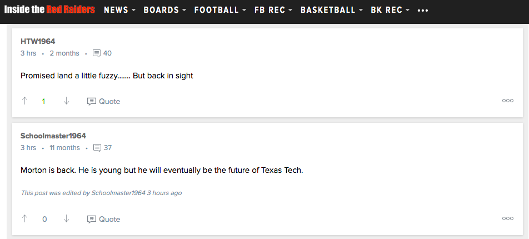Expand the NEWS dropdown menu
This screenshot has width=529, height=239.
click(x=119, y=10)
